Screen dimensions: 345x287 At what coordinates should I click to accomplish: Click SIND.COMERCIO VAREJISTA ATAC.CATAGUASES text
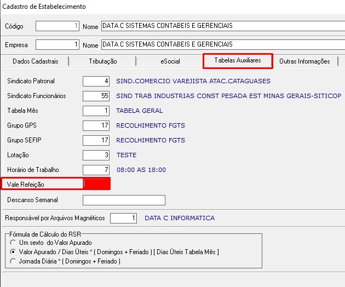pos(193,81)
